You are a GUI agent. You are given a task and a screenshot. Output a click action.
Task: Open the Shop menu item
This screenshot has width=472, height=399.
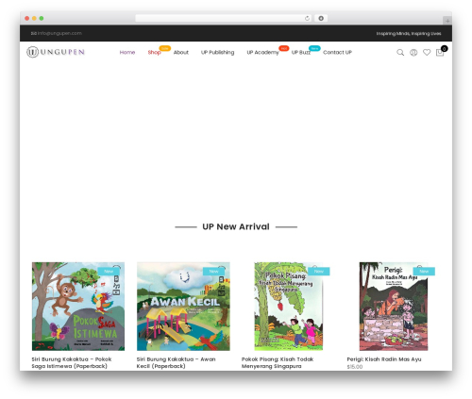[x=154, y=53]
